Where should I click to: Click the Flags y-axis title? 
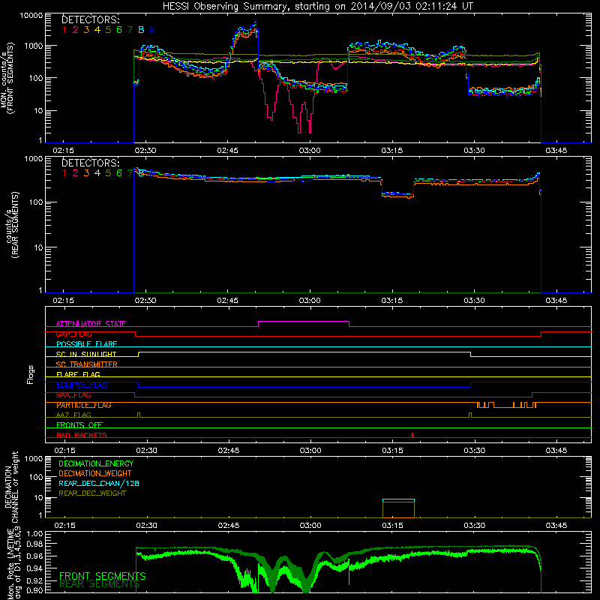(x=31, y=374)
